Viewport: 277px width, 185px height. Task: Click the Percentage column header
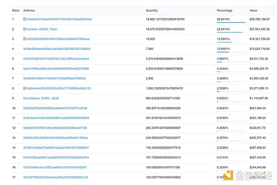pos(225,10)
